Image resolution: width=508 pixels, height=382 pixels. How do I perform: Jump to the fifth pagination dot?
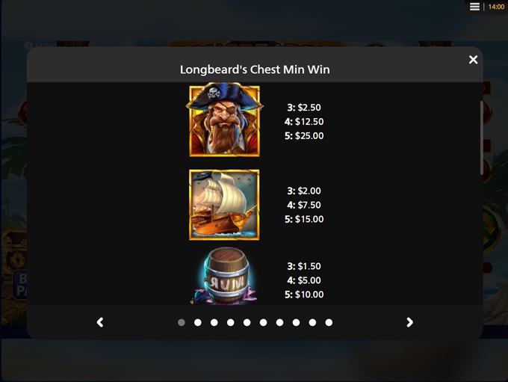[x=247, y=322]
